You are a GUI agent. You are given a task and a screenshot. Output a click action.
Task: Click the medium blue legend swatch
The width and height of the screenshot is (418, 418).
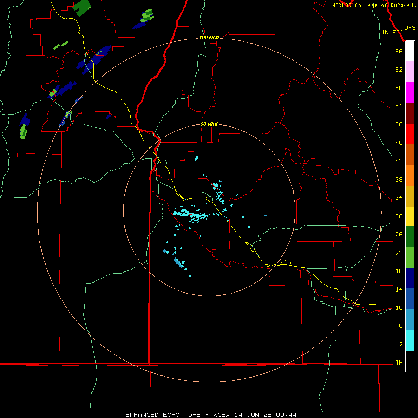(410, 299)
